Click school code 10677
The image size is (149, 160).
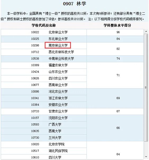pos(35,85)
